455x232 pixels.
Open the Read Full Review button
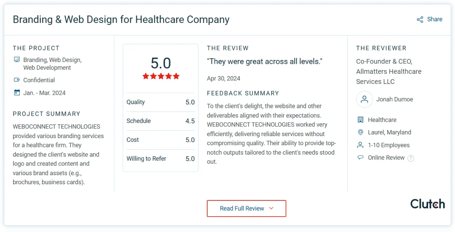(246, 208)
